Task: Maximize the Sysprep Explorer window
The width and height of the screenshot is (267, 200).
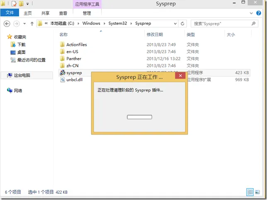Action: (x=243, y=2)
